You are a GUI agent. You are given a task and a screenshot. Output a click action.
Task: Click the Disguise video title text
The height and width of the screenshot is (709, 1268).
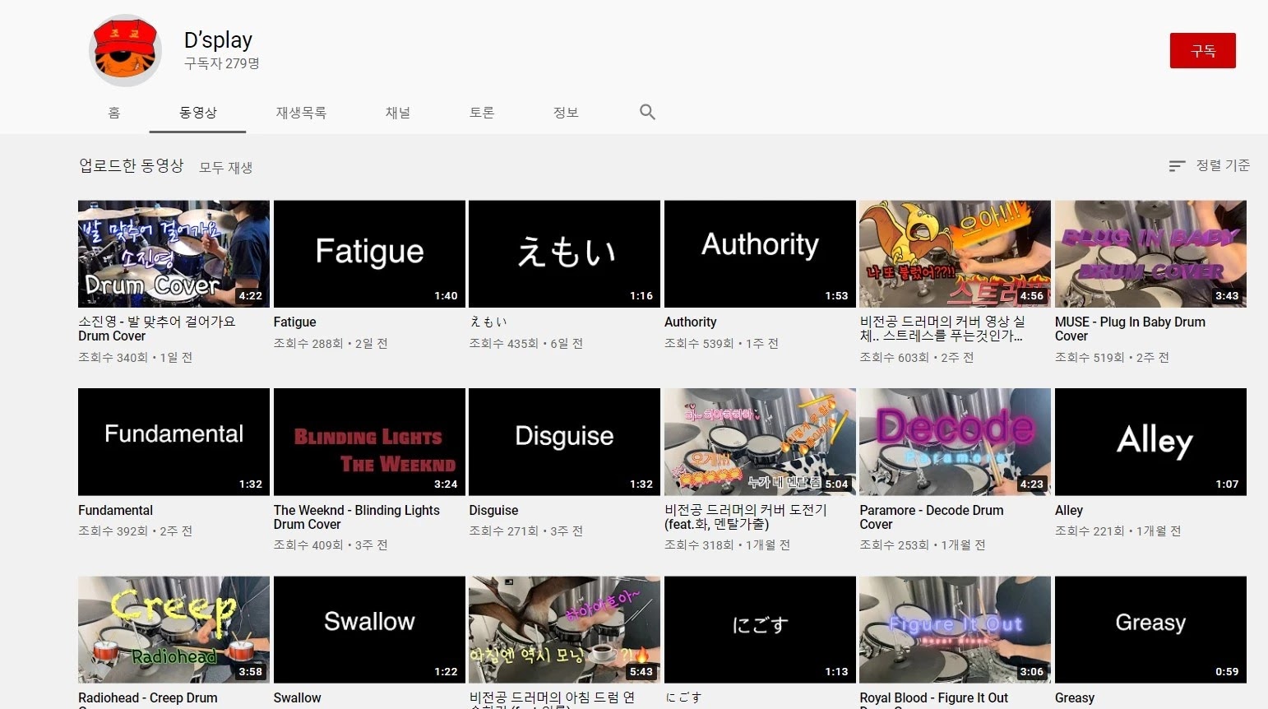click(x=493, y=510)
